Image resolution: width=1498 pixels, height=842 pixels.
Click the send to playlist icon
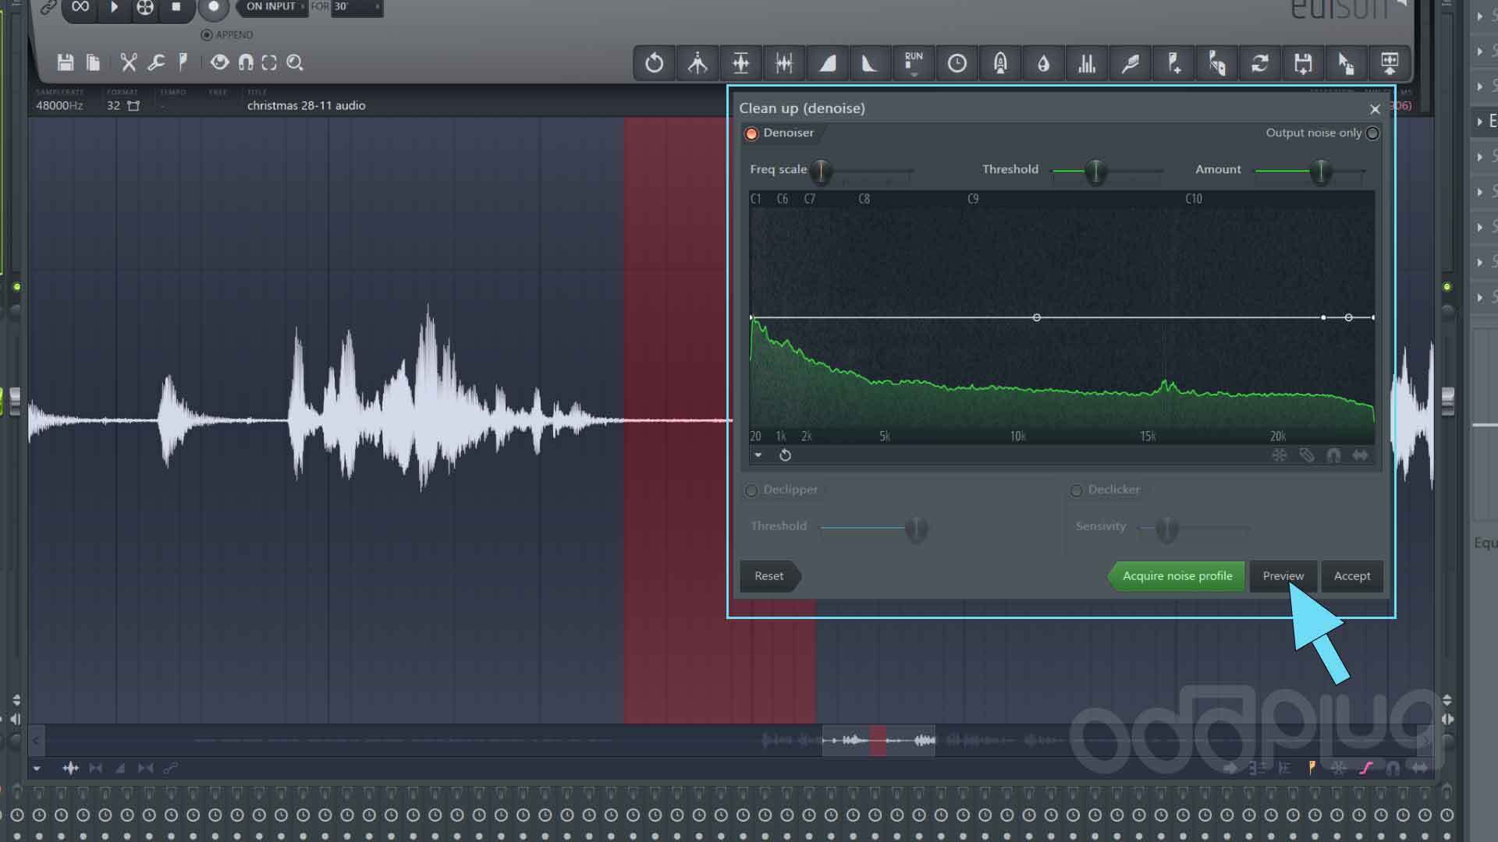click(x=1391, y=63)
